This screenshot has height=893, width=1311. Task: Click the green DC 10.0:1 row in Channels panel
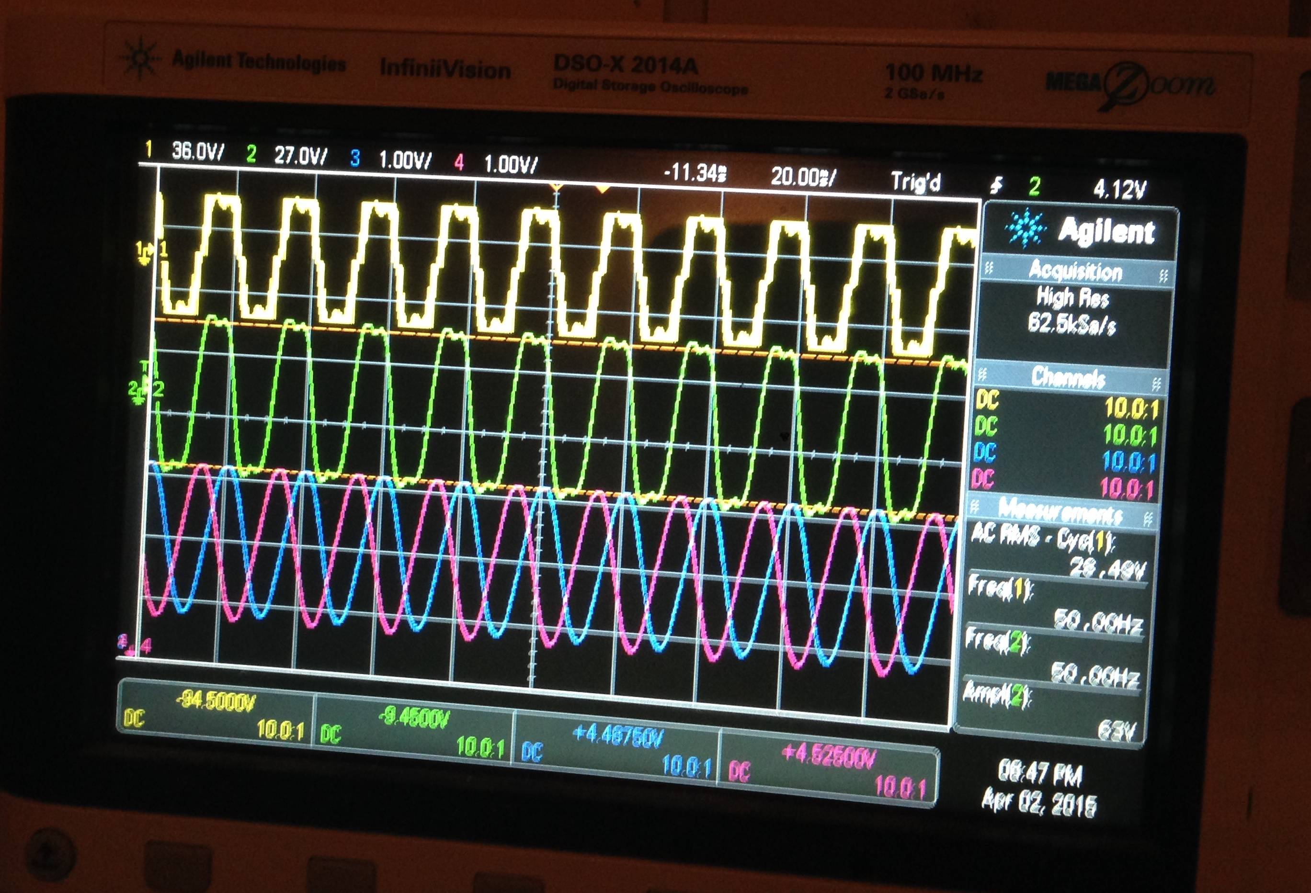pos(1065,431)
